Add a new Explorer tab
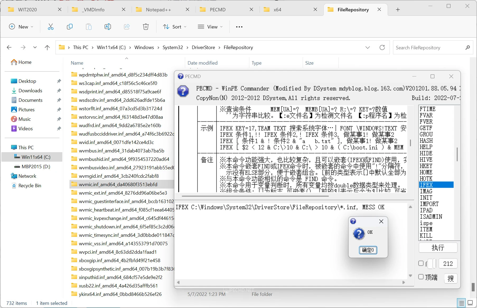The width and height of the screenshot is (477, 308). pyautogui.click(x=398, y=9)
